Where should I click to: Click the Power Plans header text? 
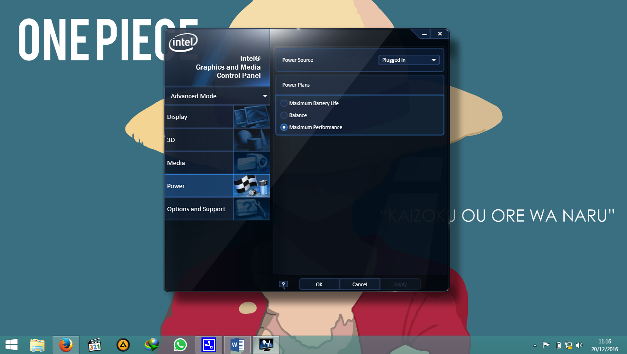pos(296,85)
